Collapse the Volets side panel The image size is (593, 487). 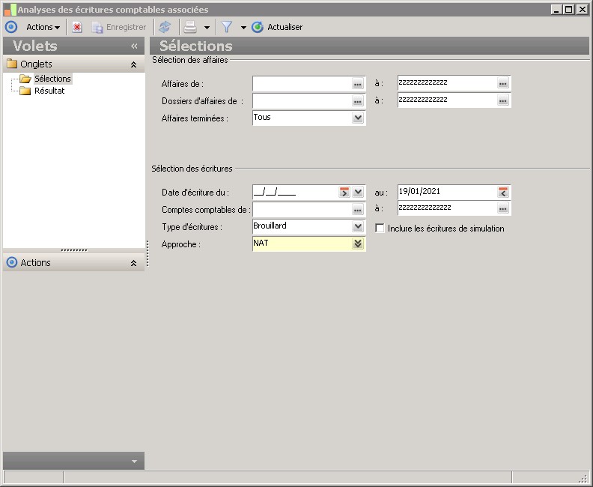pos(134,46)
